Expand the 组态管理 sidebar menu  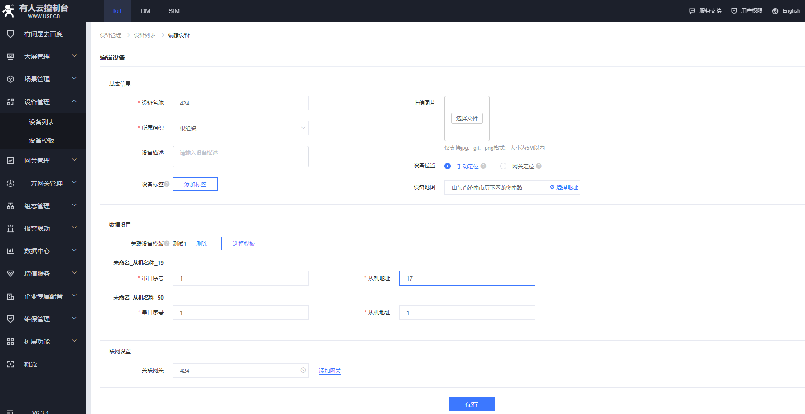74,205
